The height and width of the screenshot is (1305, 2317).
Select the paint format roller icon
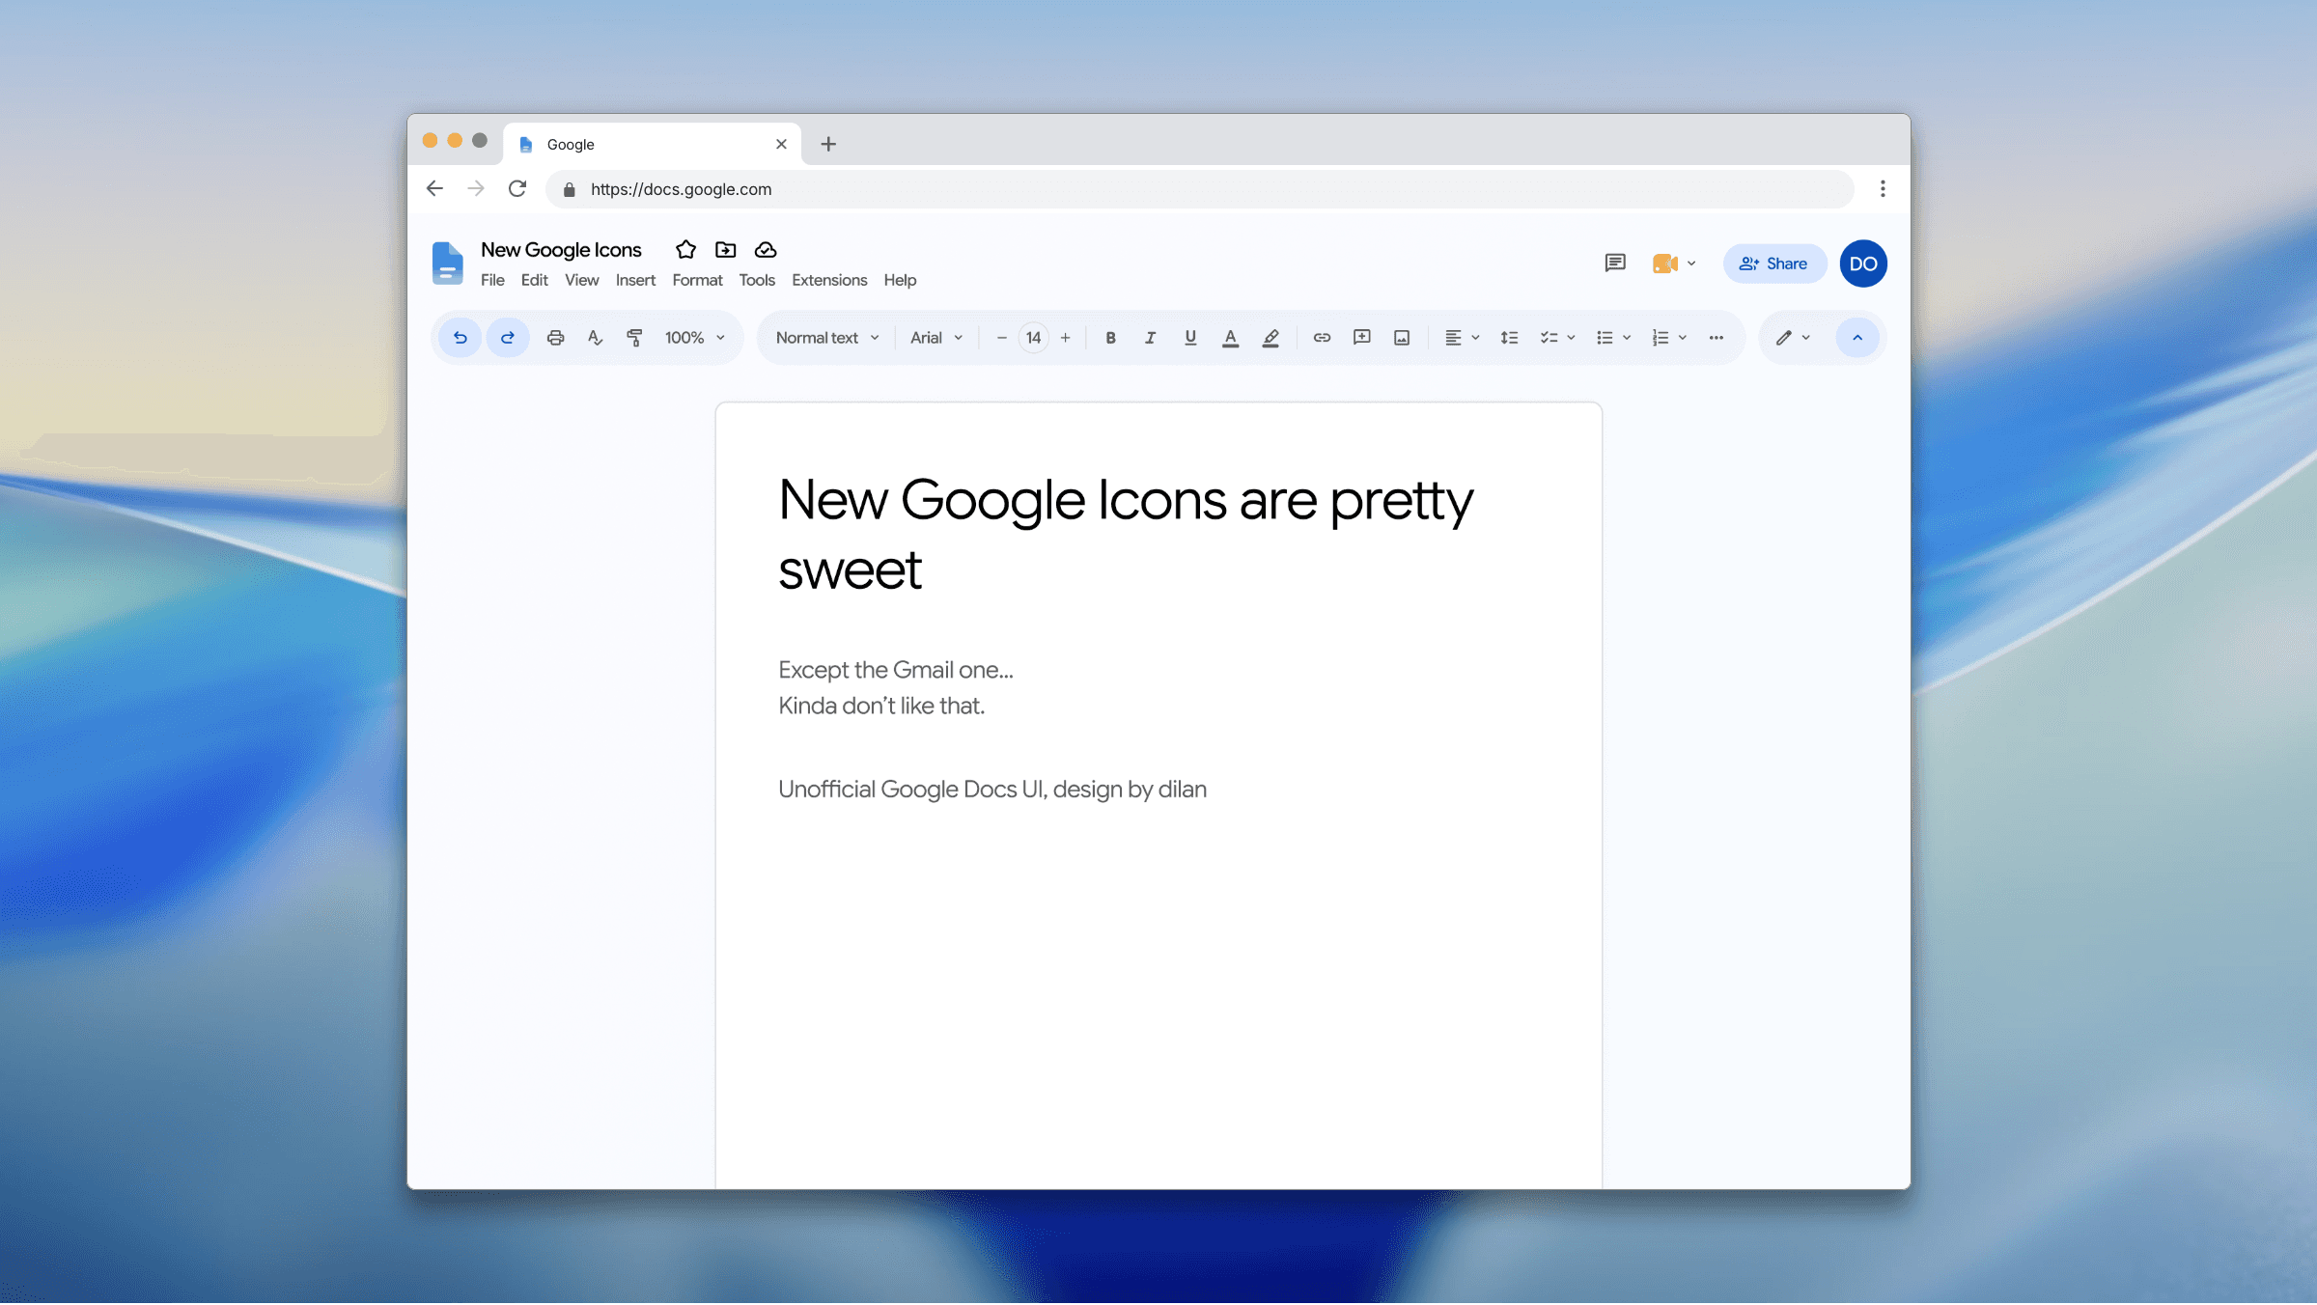point(634,338)
